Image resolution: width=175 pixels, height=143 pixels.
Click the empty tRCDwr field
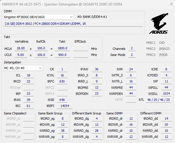28,87
